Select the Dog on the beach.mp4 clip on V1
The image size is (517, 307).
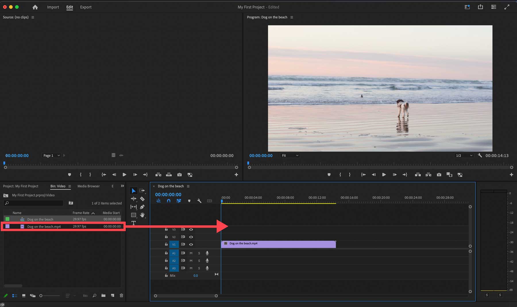point(279,244)
